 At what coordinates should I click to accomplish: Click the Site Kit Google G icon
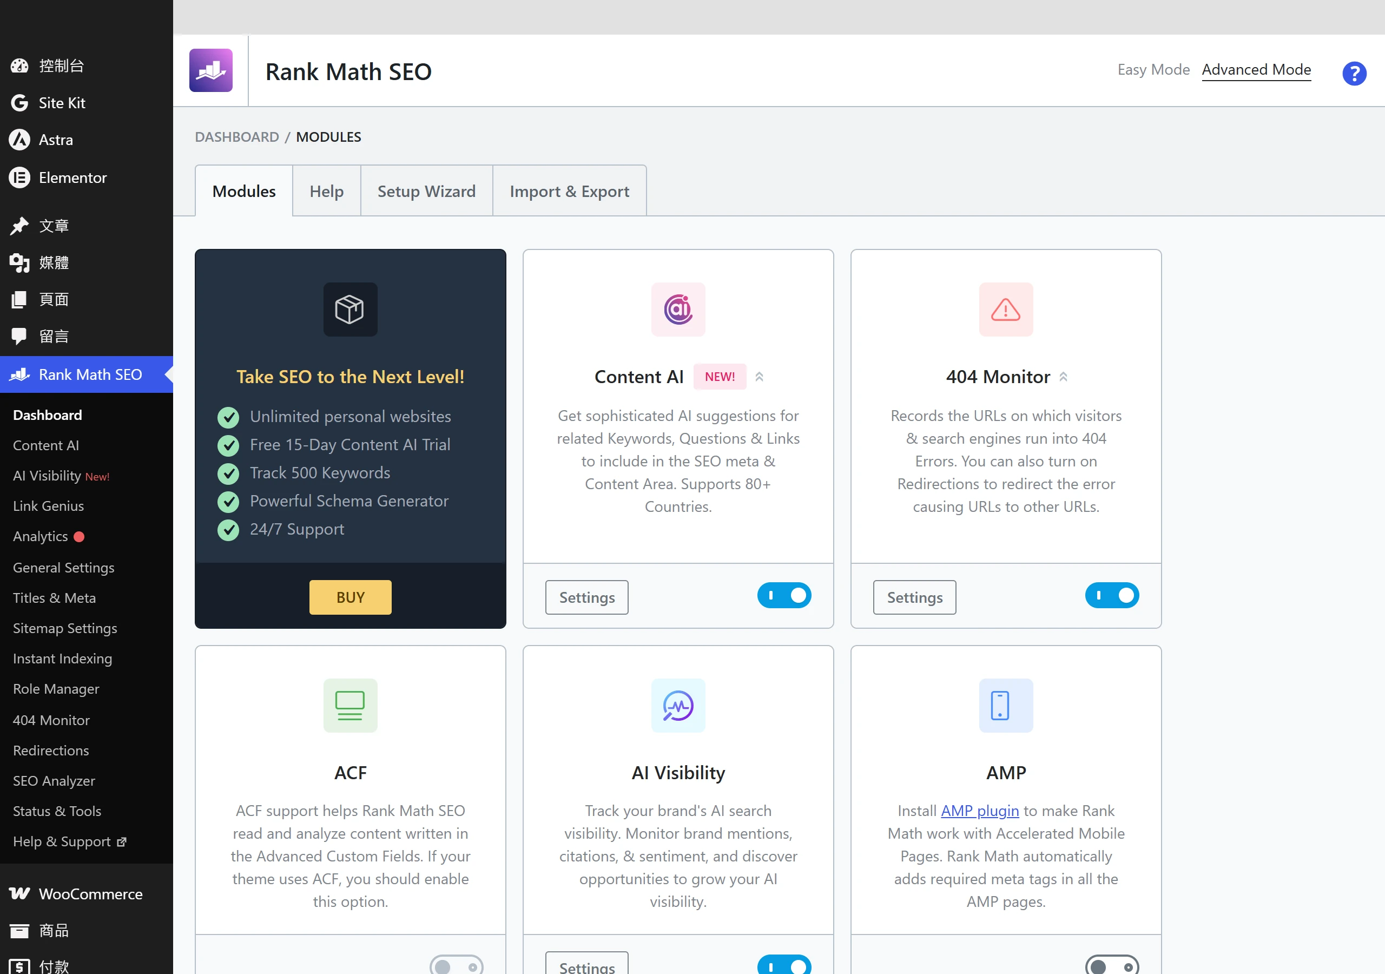pos(19,103)
